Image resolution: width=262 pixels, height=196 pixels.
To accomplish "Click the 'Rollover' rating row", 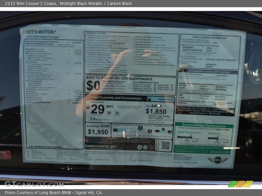I will (205, 104).
